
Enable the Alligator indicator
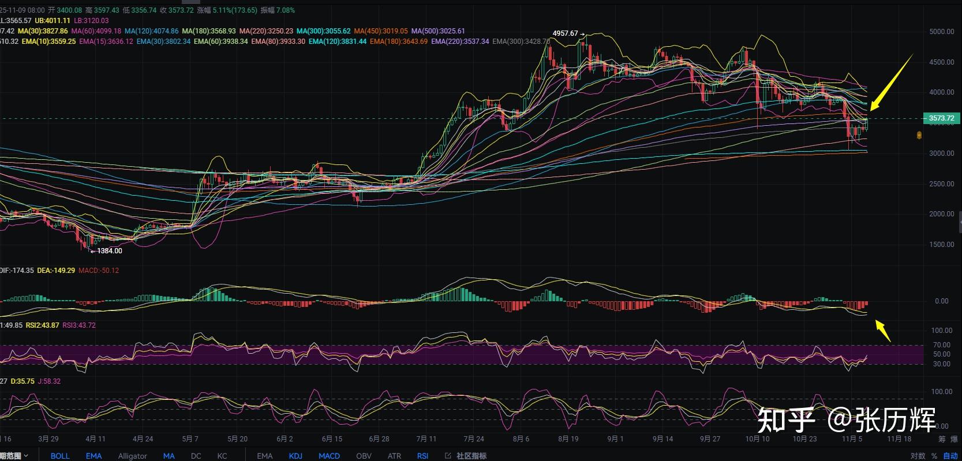[132, 456]
